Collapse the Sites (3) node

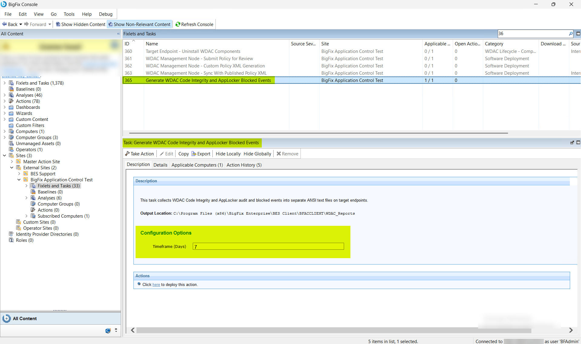coord(5,155)
